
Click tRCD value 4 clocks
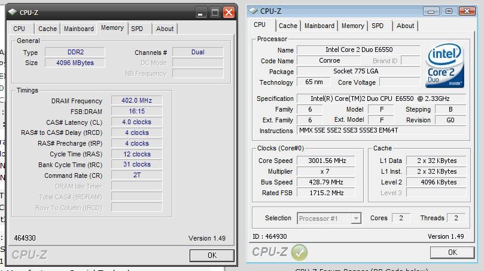point(137,133)
